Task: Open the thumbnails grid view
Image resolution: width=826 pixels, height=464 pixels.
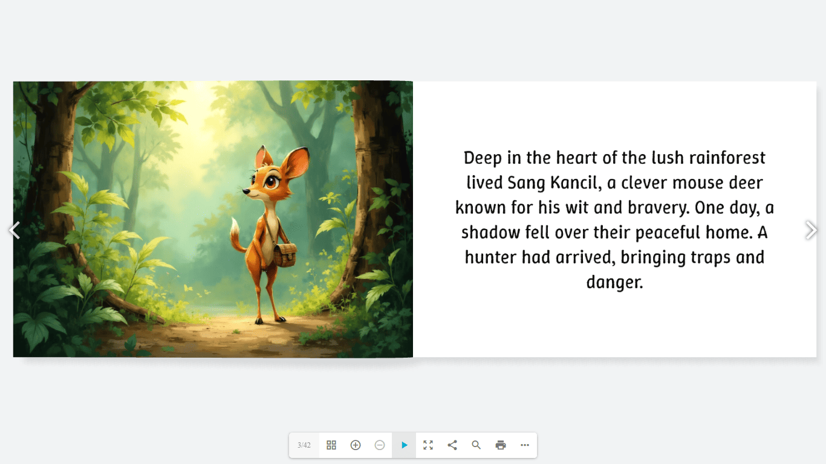Action: click(331, 445)
